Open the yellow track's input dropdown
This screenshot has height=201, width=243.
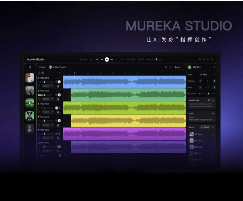click(x=48, y=125)
